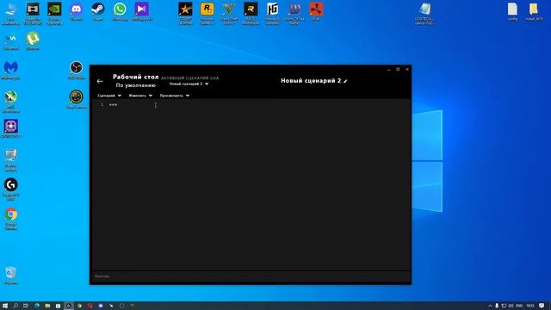
Task: Select the This PC computer desktop icon
Action: pos(11,14)
